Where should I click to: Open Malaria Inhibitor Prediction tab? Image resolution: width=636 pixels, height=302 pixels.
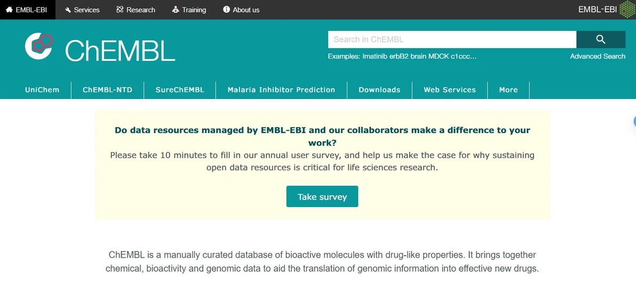281,90
